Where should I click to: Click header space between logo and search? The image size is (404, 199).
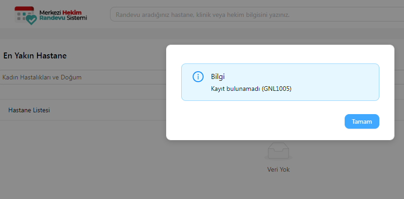(98, 15)
